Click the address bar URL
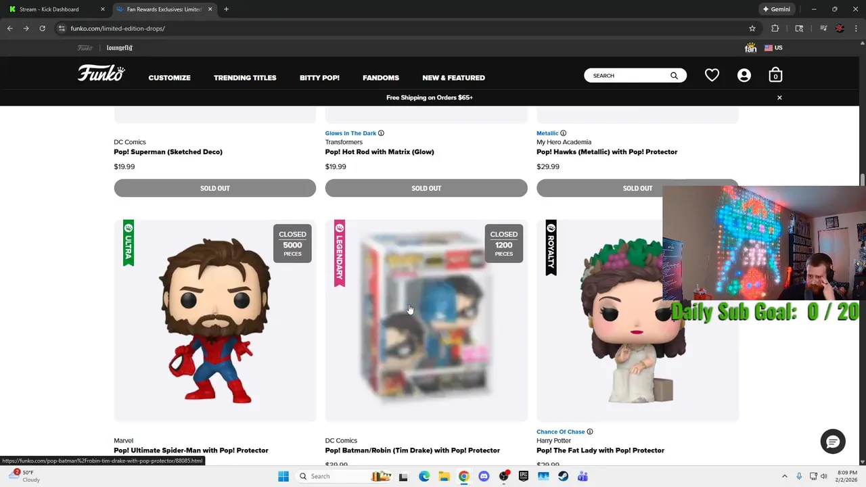Image resolution: width=866 pixels, height=487 pixels. (118, 28)
